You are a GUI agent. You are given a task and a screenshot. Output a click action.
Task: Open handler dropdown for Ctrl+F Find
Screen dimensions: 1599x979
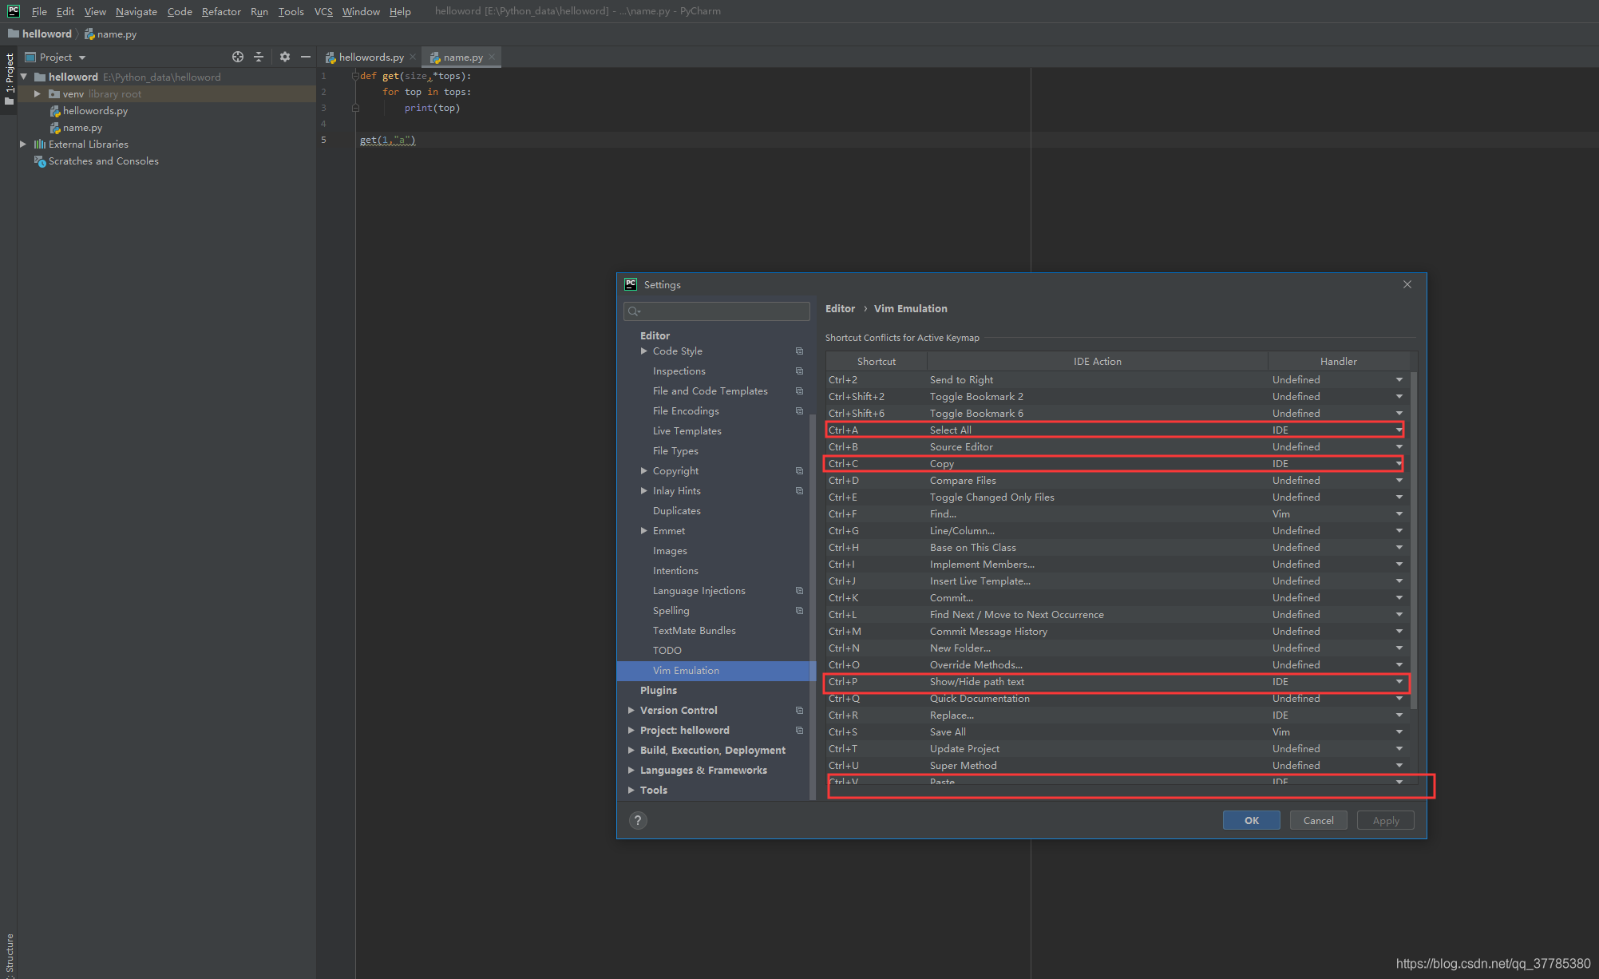pos(1399,514)
